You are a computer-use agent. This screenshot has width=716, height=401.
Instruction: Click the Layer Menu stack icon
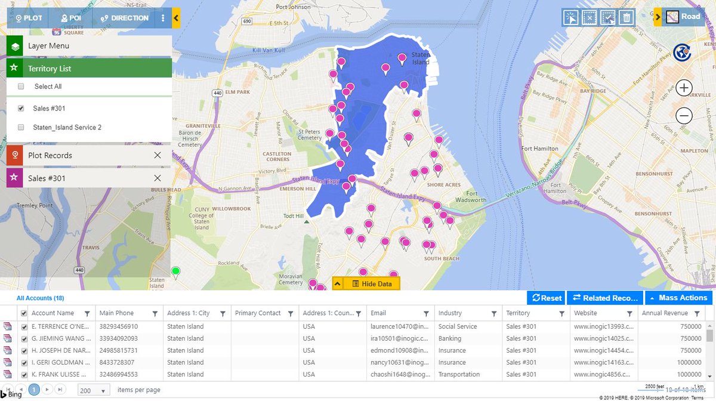coord(15,46)
